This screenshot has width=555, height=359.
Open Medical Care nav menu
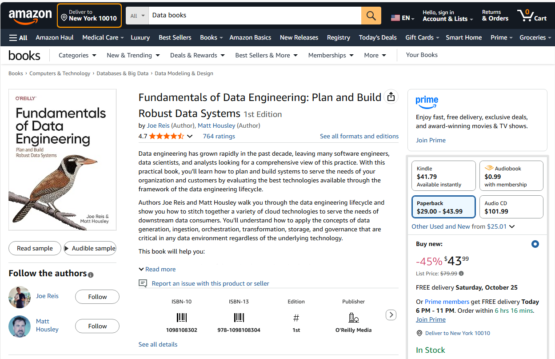coord(103,37)
